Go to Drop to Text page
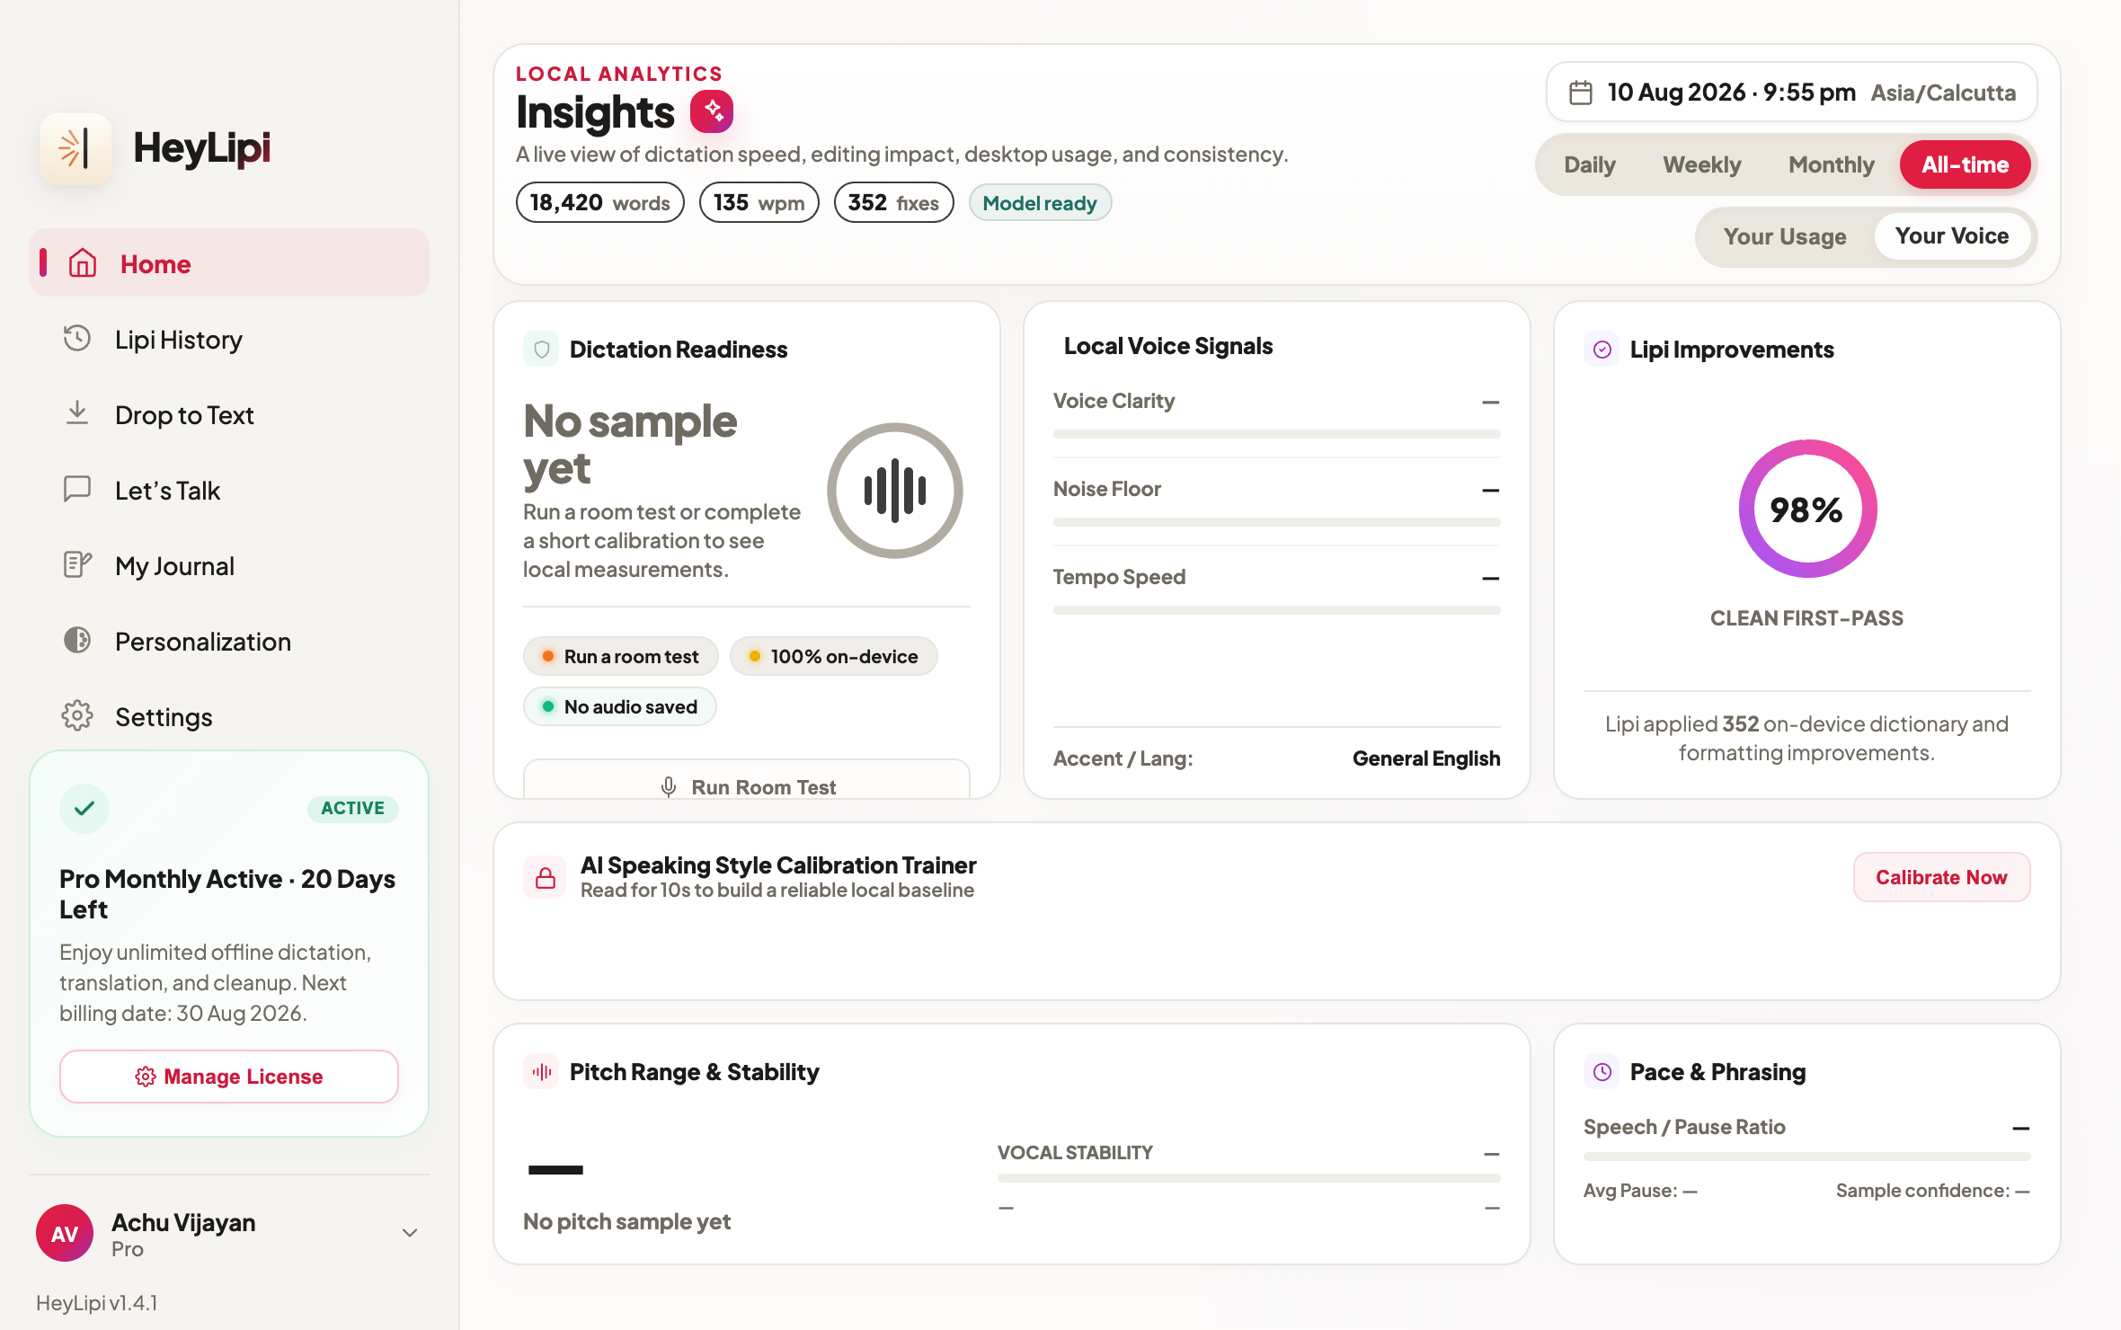 point(229,415)
